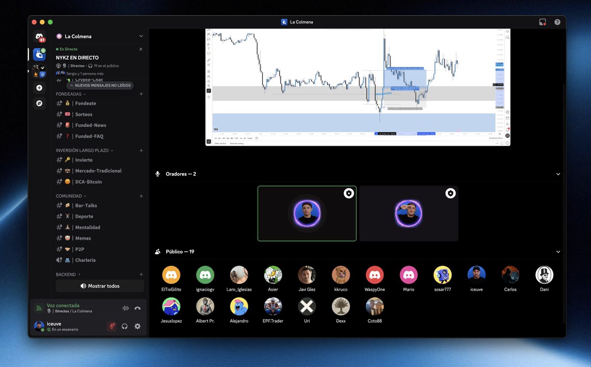Open Uri audience avatar

click(x=307, y=306)
